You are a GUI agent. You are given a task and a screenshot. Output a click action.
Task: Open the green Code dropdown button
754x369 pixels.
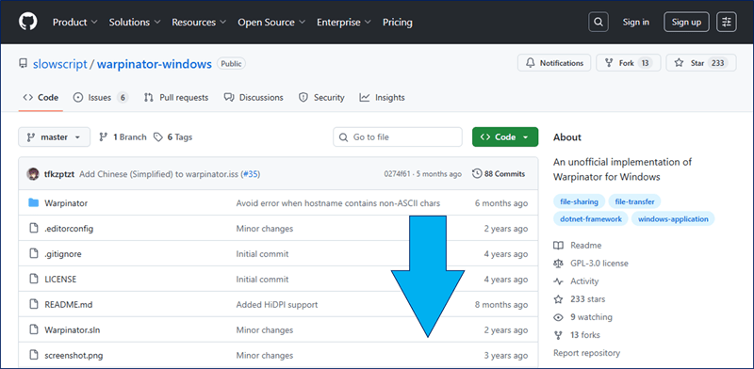(x=505, y=136)
